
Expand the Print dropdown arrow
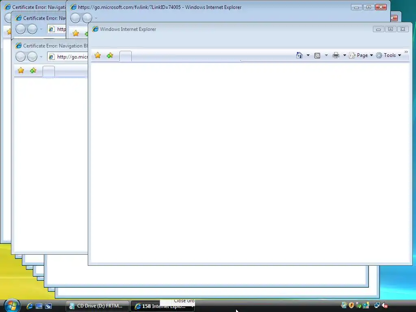point(344,55)
